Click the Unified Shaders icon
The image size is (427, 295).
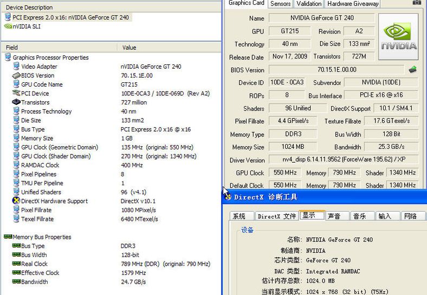click(x=16, y=192)
